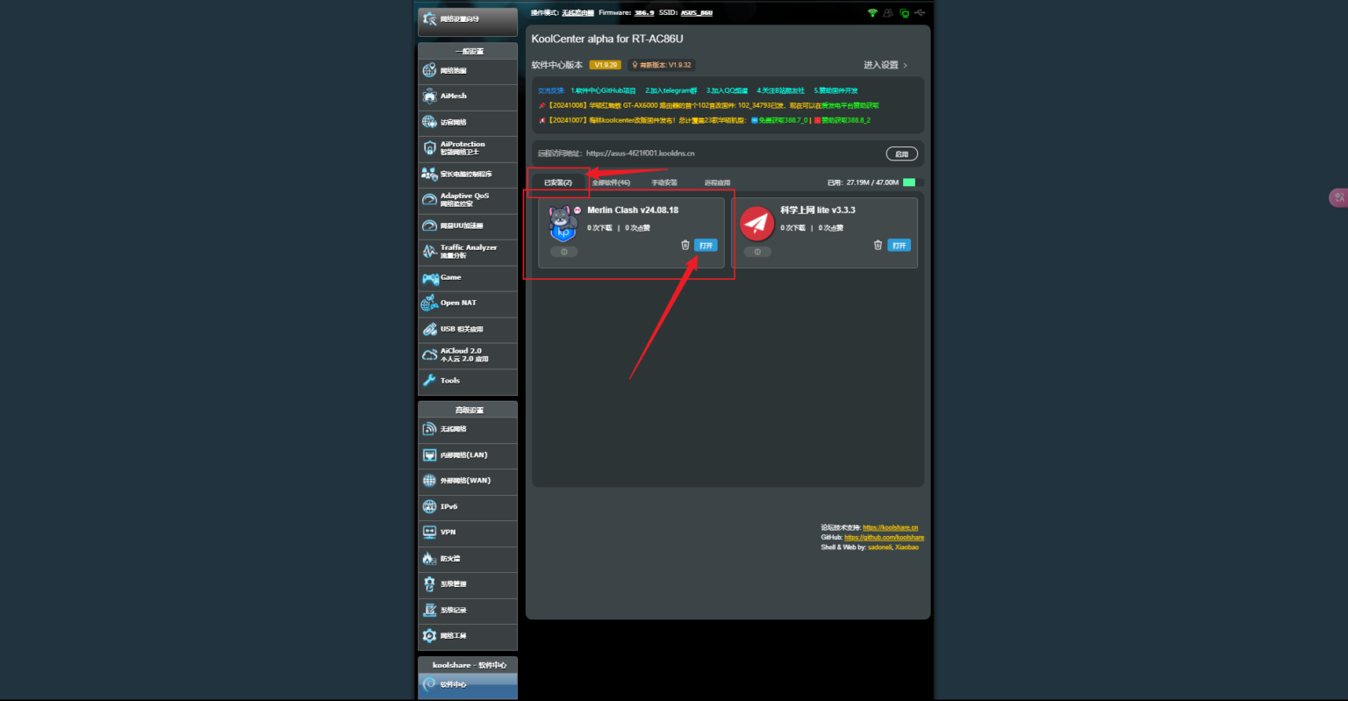Viewport: 1348px width, 701px height.
Task: Delete the 科学上网 lite plugin (trash icon)
Action: [878, 245]
